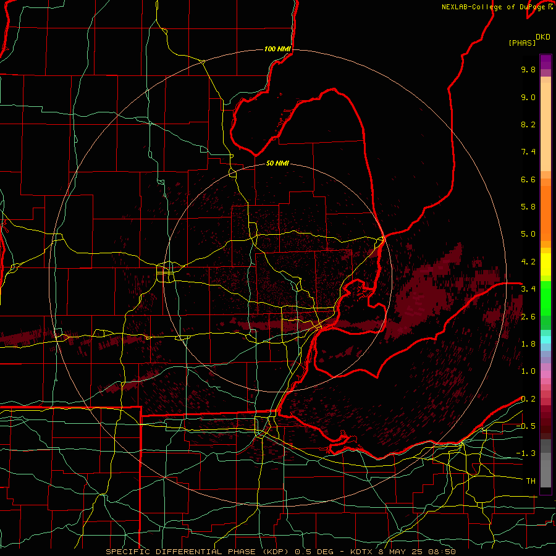This screenshot has height=556, width=556.
Task: Select the 1.8 value on the color scale
Action: click(528, 344)
